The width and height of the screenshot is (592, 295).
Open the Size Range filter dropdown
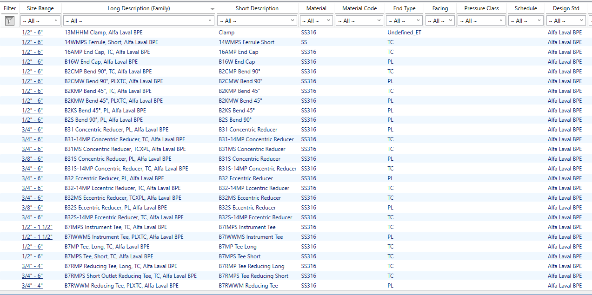point(40,20)
